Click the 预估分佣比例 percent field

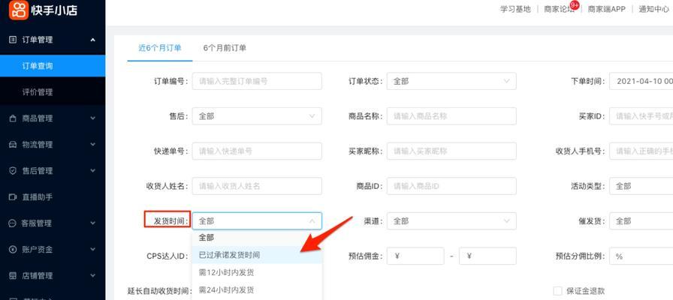pos(641,256)
